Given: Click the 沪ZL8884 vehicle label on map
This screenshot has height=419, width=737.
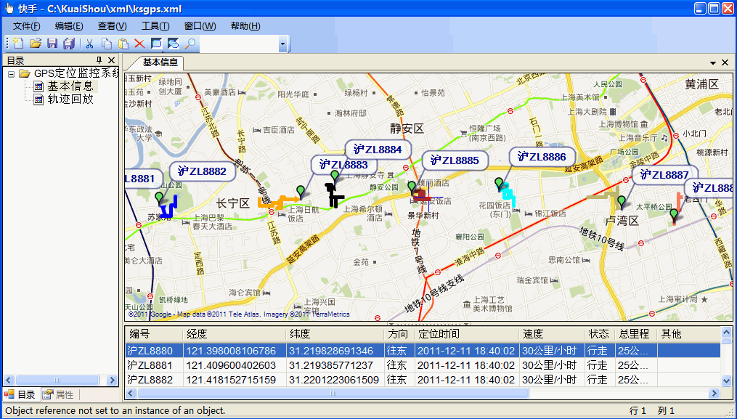Looking at the screenshot, I should click(378, 150).
